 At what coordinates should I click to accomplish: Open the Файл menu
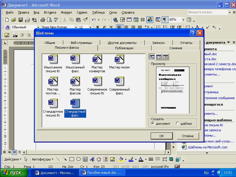pos(9,12)
